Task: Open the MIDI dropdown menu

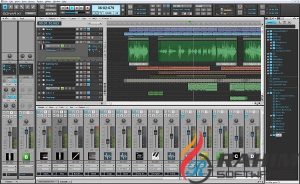Action: coord(95,18)
